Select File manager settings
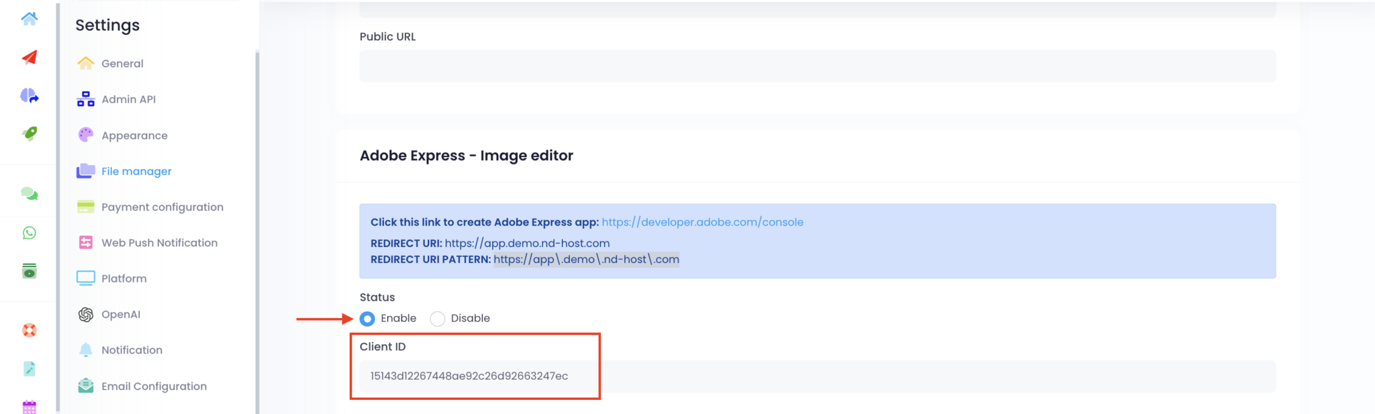The height and width of the screenshot is (414, 1375). 136,171
